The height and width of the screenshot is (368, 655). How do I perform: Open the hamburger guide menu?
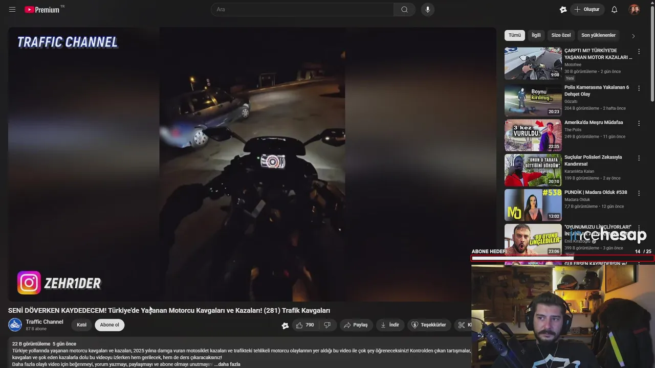pos(12,9)
